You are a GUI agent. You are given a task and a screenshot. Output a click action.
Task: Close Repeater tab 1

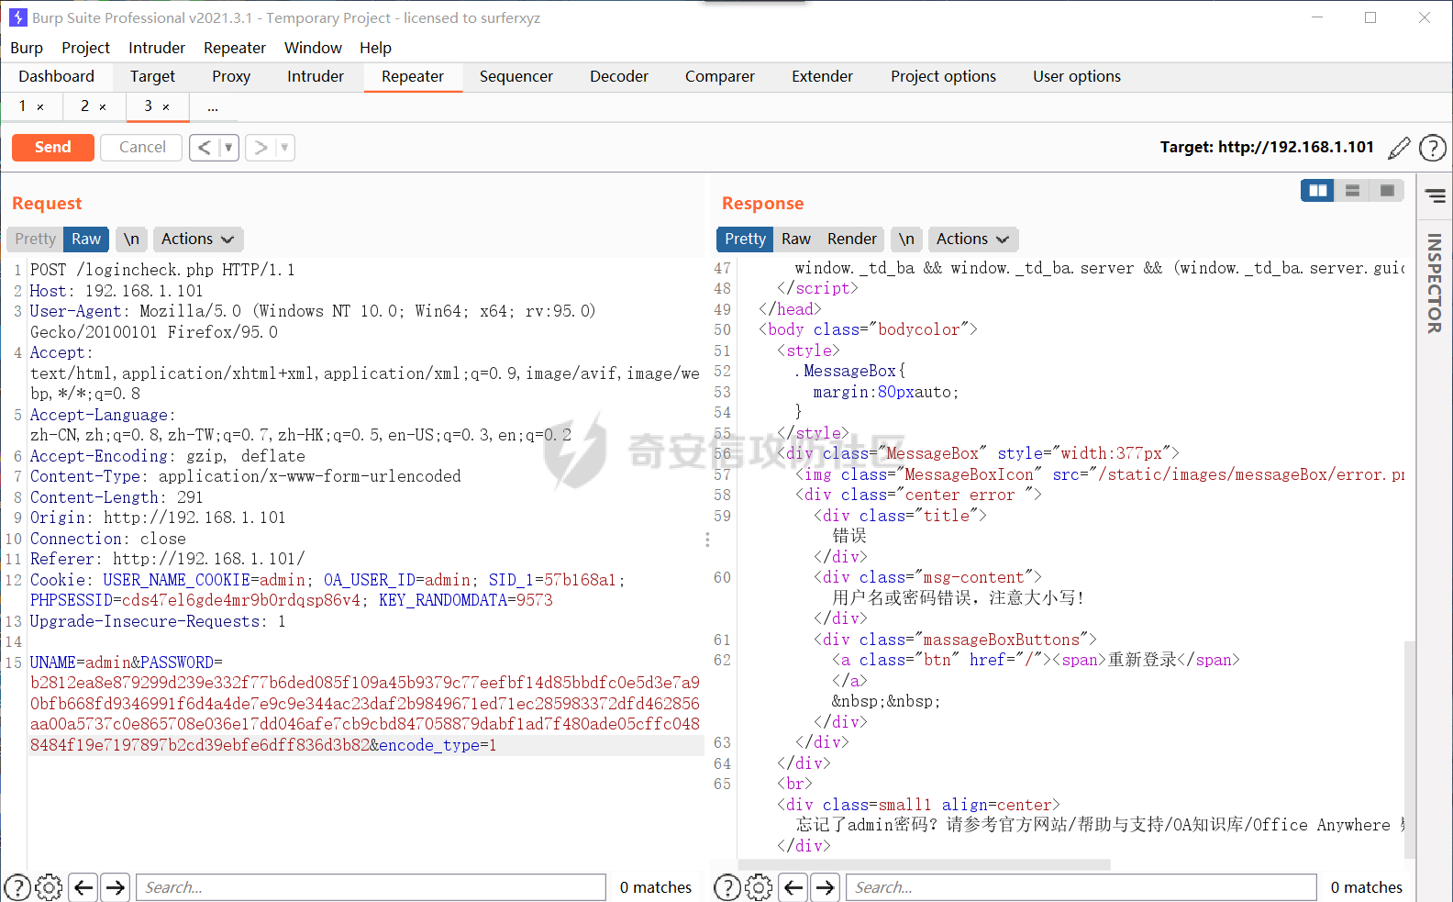(40, 107)
